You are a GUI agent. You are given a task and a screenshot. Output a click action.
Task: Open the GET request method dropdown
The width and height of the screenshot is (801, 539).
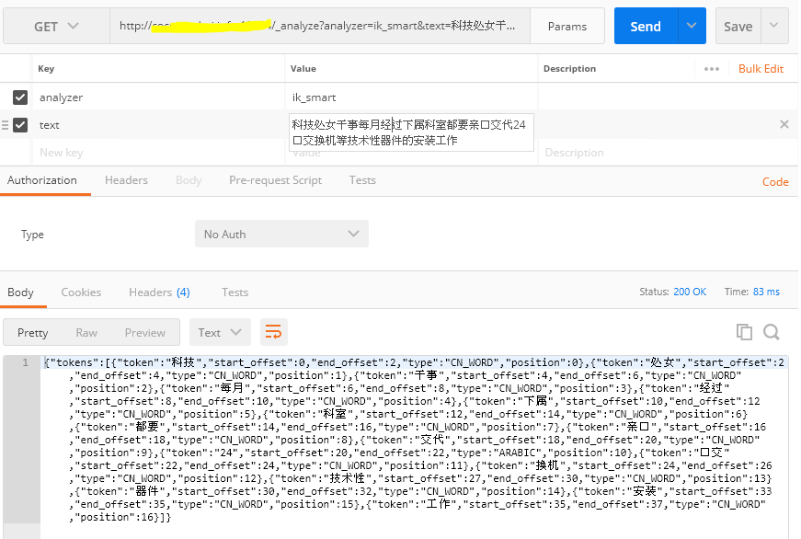click(x=55, y=26)
